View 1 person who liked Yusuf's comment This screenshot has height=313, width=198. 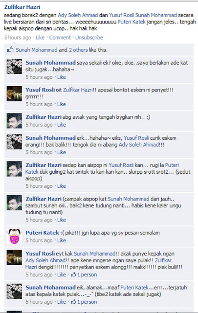(x=87, y=275)
